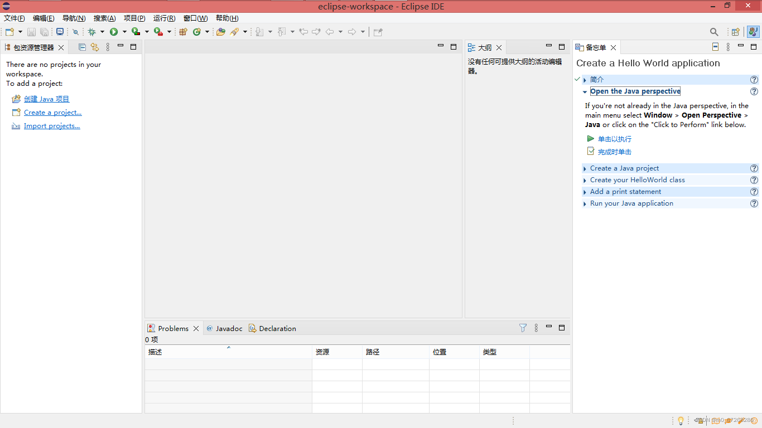Switch to the Declaration tab
Screen dimensions: 762x428
[x=272, y=328]
